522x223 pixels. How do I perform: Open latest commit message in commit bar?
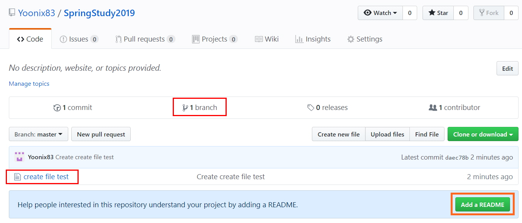pos(85,157)
